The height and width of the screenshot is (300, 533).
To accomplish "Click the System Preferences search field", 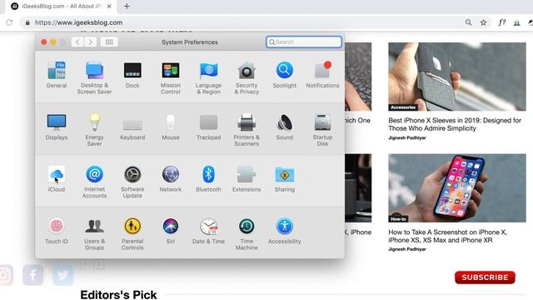I will (x=304, y=42).
